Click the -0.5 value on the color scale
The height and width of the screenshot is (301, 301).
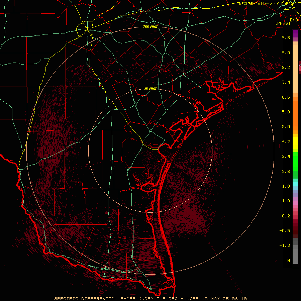tap(285, 231)
